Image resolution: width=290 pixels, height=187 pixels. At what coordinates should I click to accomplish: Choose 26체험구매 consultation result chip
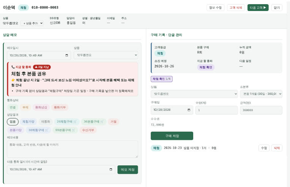(67, 122)
